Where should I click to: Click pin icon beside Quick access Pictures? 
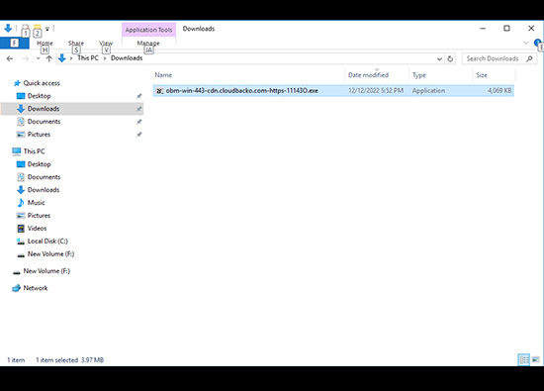pyautogui.click(x=138, y=135)
